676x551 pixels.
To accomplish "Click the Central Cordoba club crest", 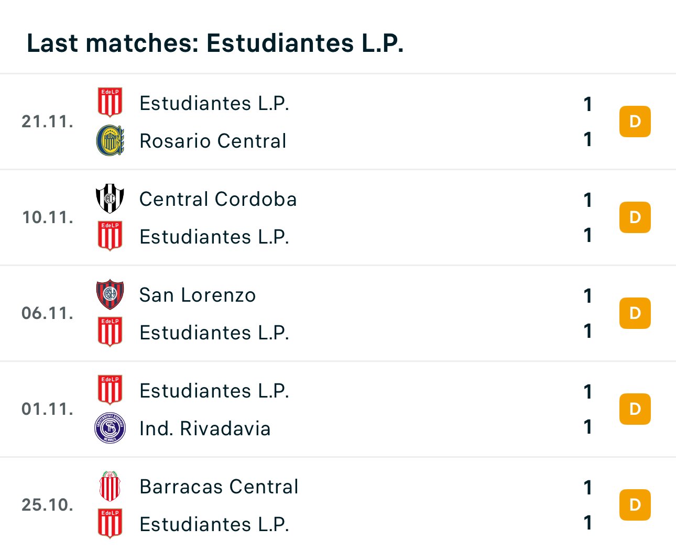I will click(x=110, y=199).
